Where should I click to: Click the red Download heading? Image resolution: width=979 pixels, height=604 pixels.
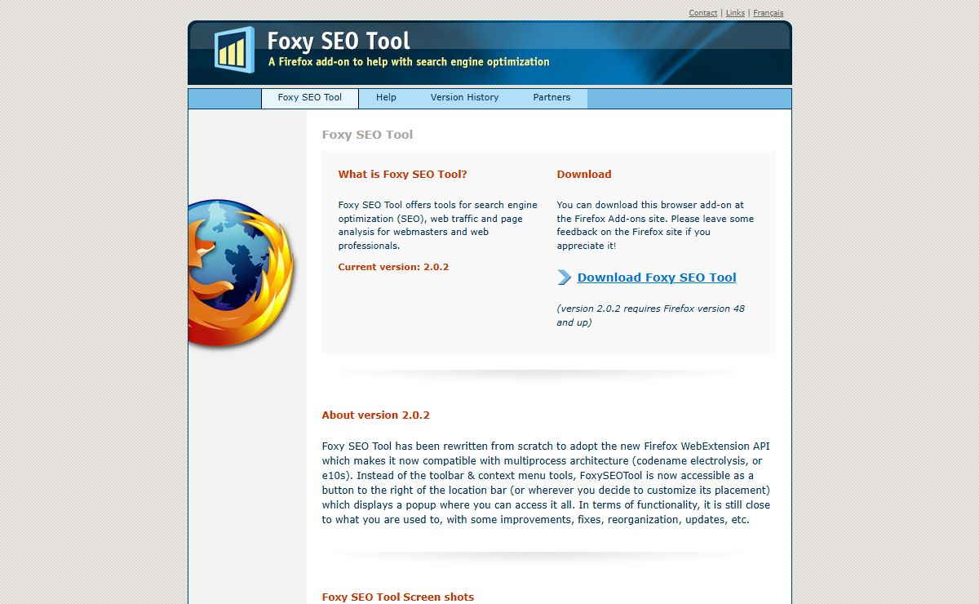[584, 174]
